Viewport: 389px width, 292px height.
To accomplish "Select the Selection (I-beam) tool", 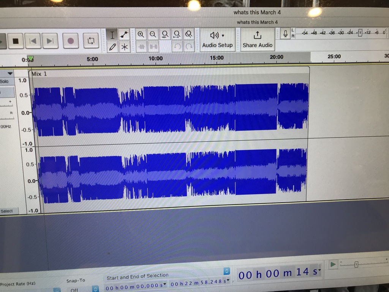I will (x=112, y=35).
